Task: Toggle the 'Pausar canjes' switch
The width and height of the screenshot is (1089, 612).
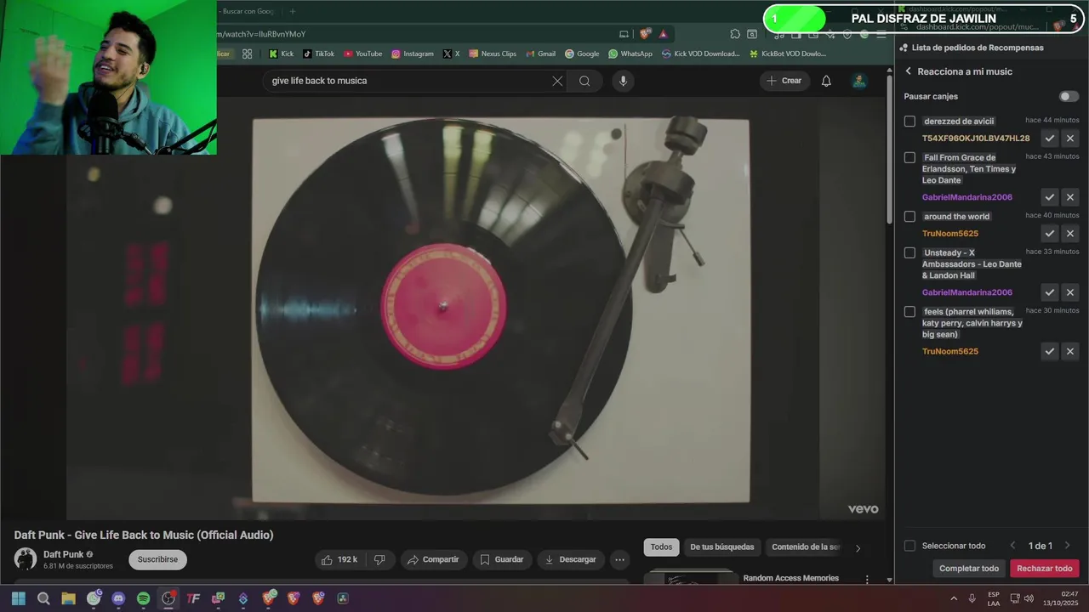Action: [x=1069, y=96]
